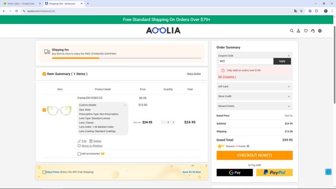The width and height of the screenshot is (336, 189).
Task: Open My Coupons link
Action: pos(227,77)
